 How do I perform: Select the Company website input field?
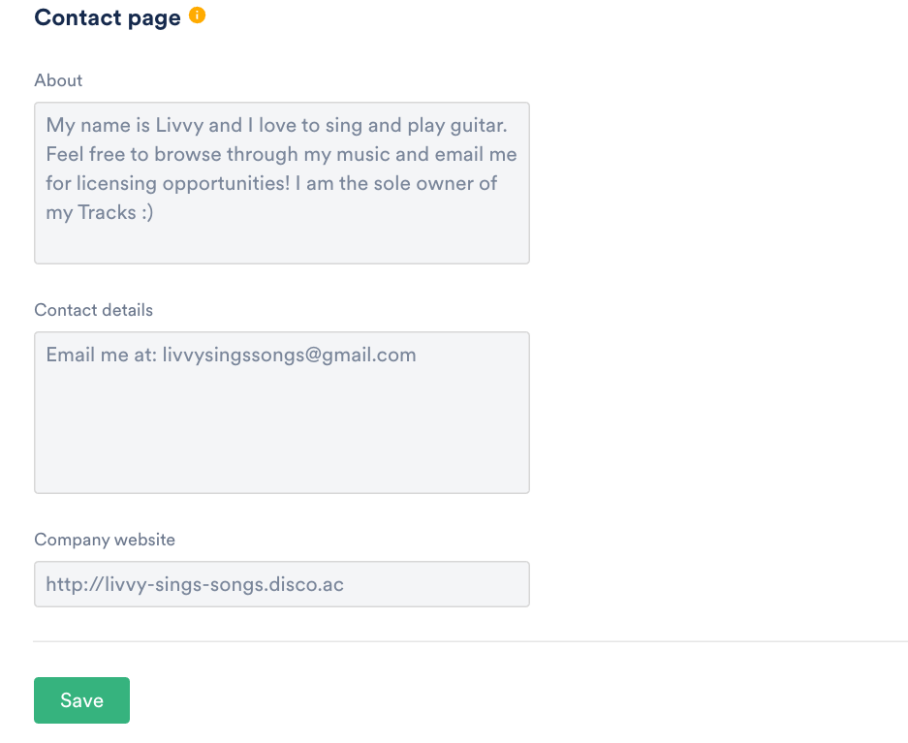[281, 584]
